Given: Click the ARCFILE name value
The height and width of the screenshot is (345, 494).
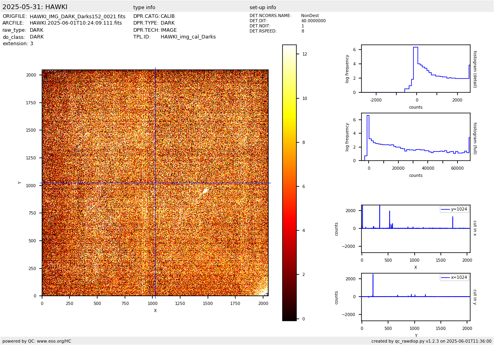Looking at the screenshot, I should click(76, 23).
